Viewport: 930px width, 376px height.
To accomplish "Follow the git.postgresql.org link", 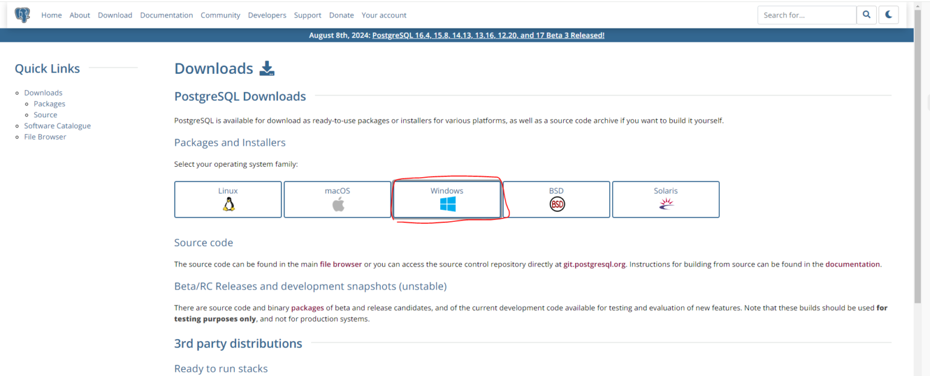I will click(x=594, y=264).
